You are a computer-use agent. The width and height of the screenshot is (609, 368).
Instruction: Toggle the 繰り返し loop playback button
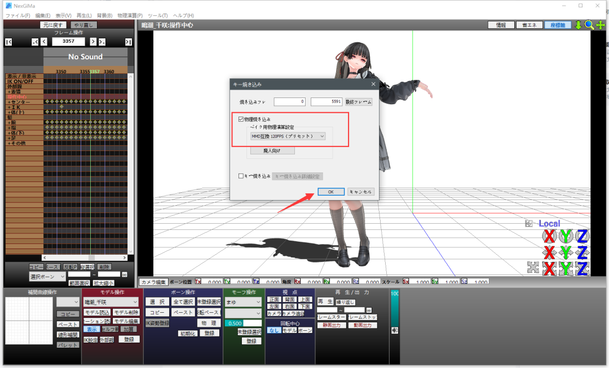point(345,302)
